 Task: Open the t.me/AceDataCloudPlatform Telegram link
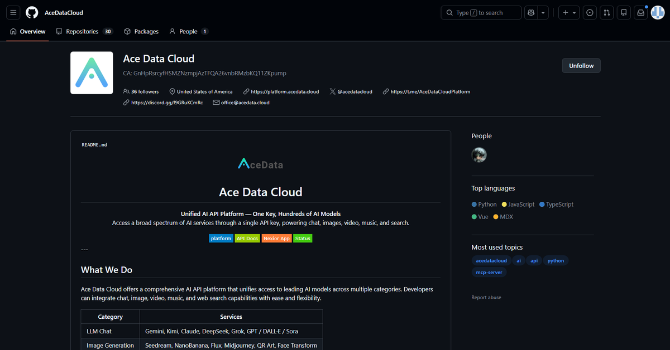click(x=430, y=91)
